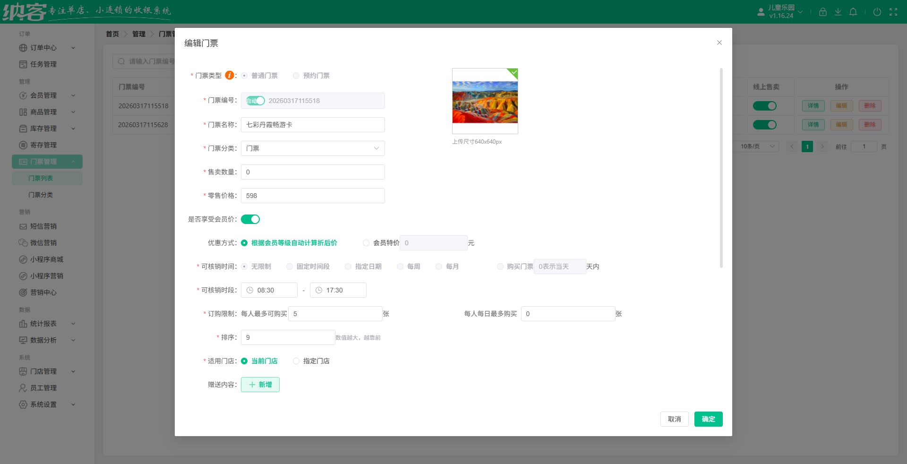Select the 预约门票 radio button
Image resolution: width=907 pixels, height=464 pixels.
point(296,76)
